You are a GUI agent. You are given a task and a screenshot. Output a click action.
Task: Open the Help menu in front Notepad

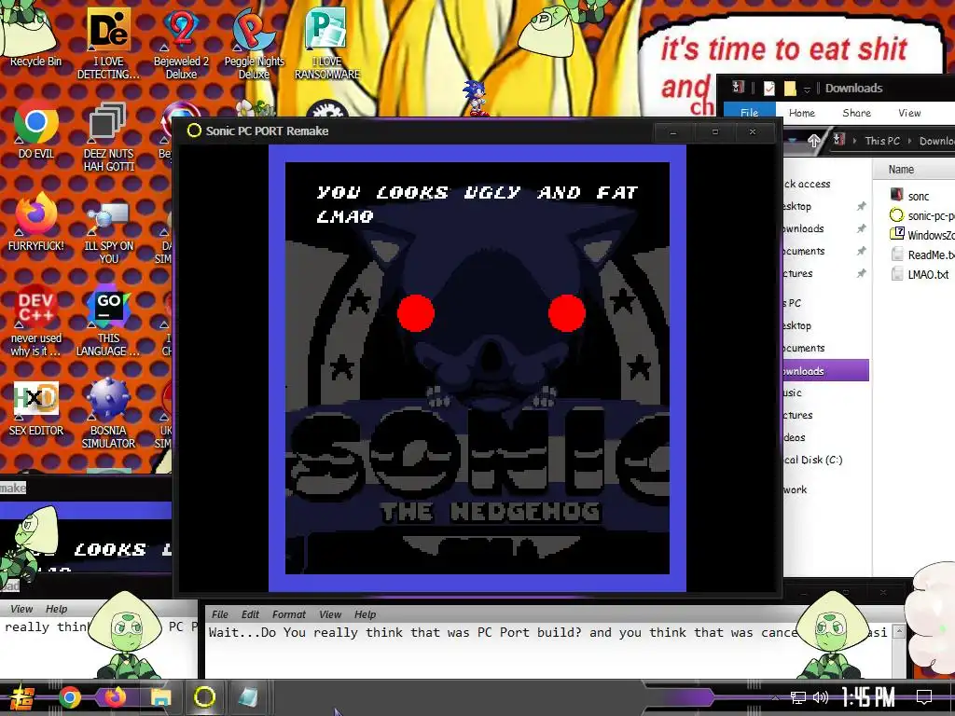coord(365,614)
